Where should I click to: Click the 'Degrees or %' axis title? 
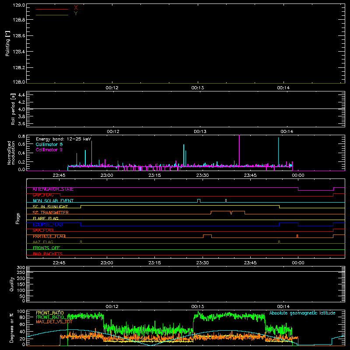[12, 328]
